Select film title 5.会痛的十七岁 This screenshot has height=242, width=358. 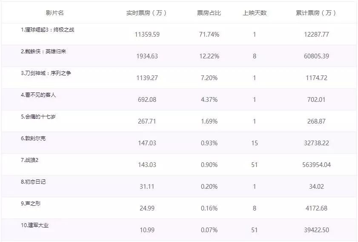(x=38, y=117)
